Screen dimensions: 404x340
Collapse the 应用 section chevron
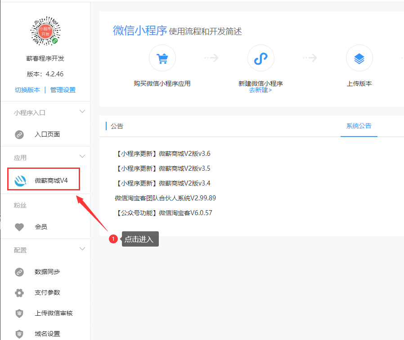82,156
